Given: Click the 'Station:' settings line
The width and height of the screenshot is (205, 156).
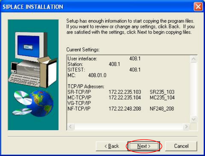Looking at the screenshot, I should [94, 64].
